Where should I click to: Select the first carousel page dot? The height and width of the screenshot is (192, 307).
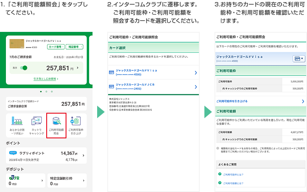[41, 91]
